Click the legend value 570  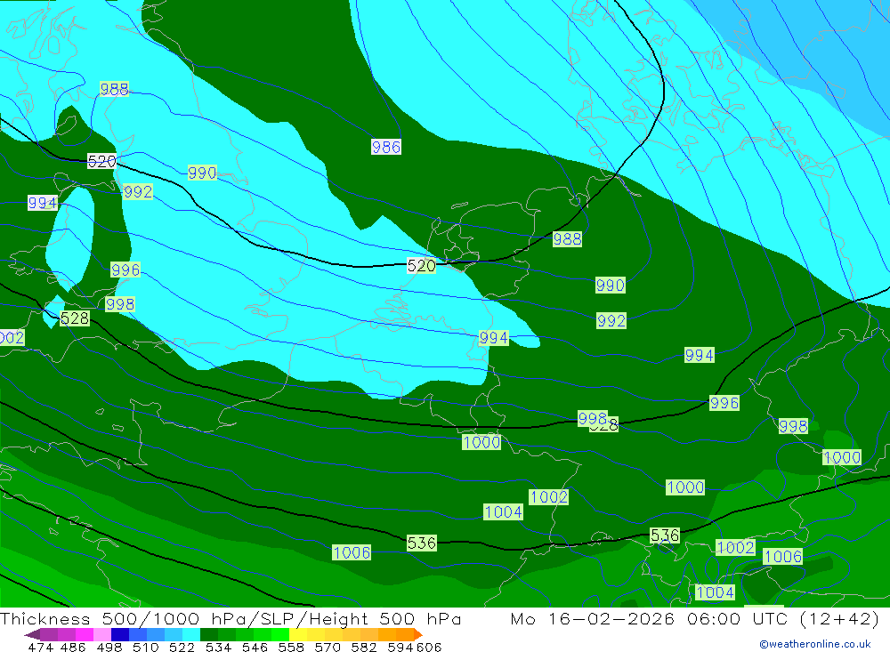327,647
